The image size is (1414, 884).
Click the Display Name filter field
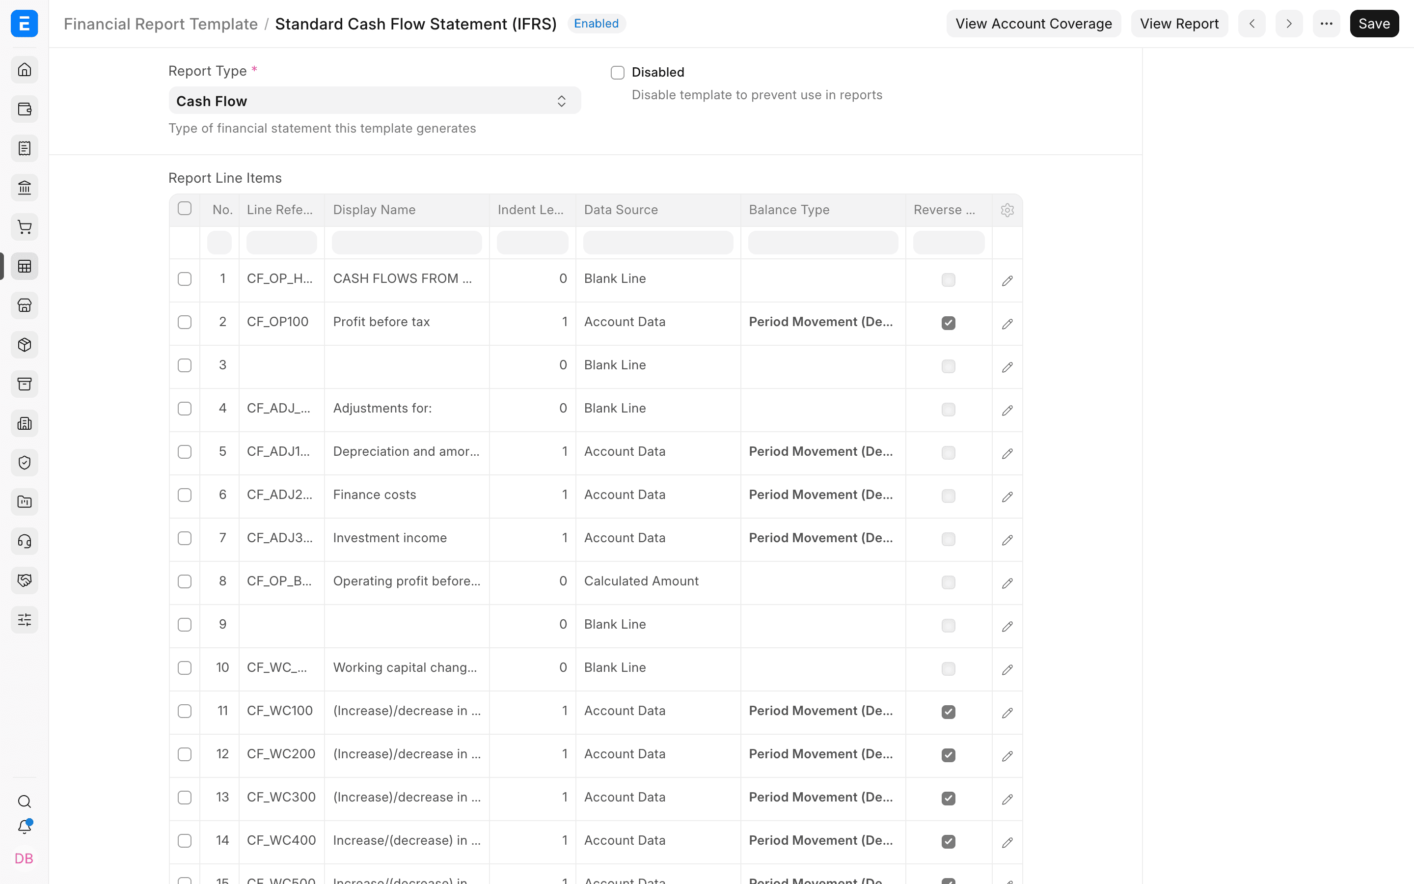[x=407, y=243]
